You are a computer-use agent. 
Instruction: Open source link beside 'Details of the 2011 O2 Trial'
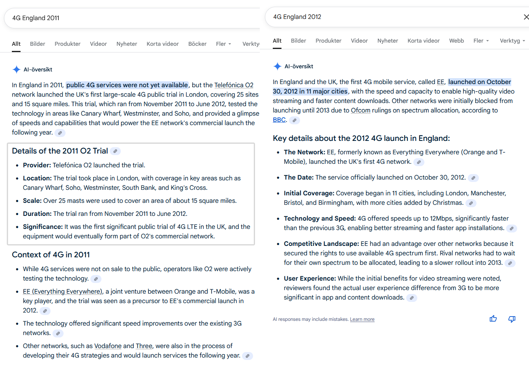[x=115, y=151]
